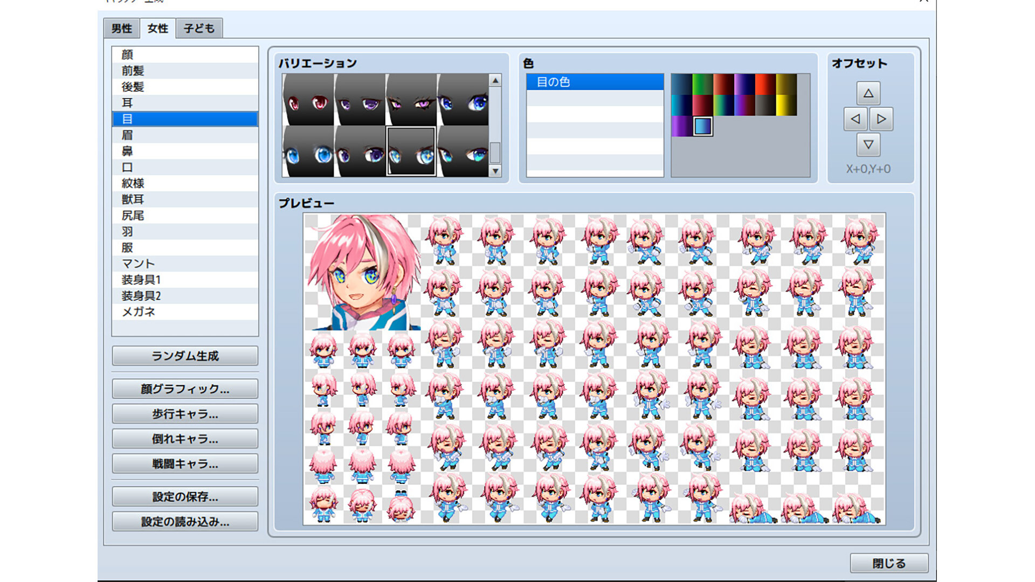This screenshot has width=1035, height=582.
Task: Click the variation list scroll-down arrow
Action: [x=496, y=171]
